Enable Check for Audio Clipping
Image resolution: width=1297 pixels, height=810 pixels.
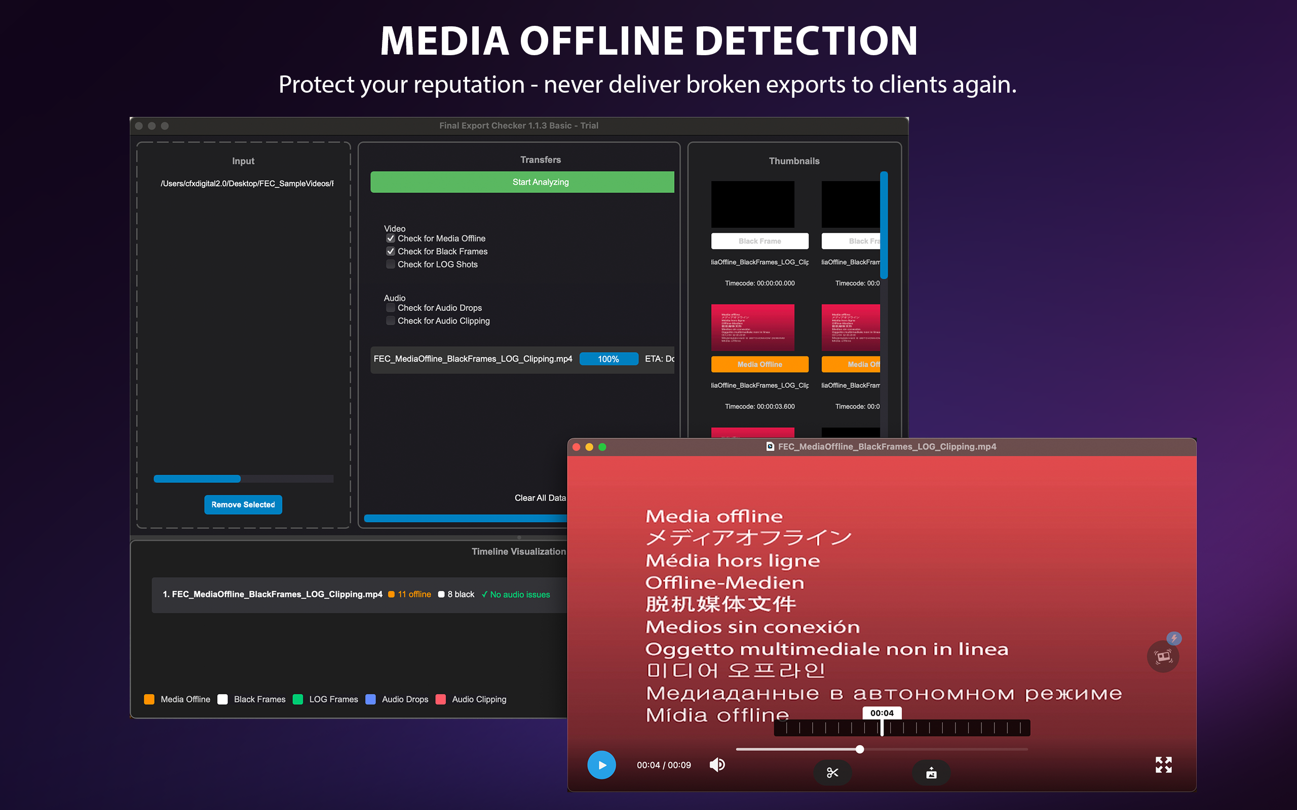tap(390, 320)
